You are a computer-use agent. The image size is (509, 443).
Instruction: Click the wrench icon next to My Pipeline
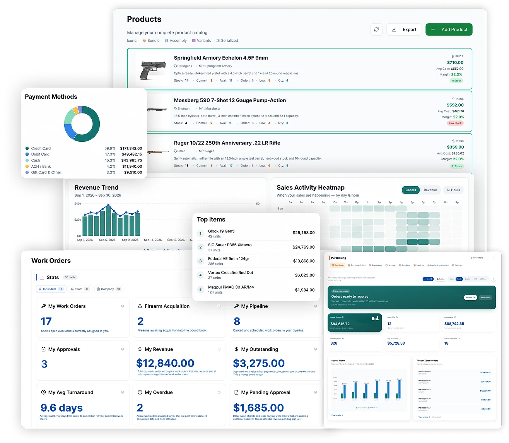pos(236,306)
